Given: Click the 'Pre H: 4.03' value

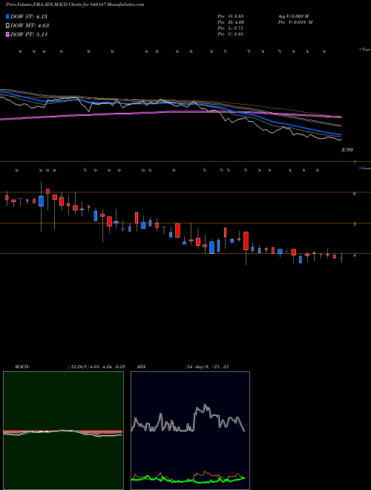Looking at the screenshot, I should pos(231,22).
